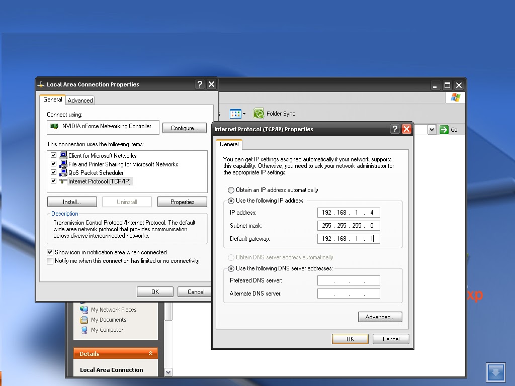Toggle Show icon in notification area checkbox
This screenshot has height=386, width=515.
[50, 252]
